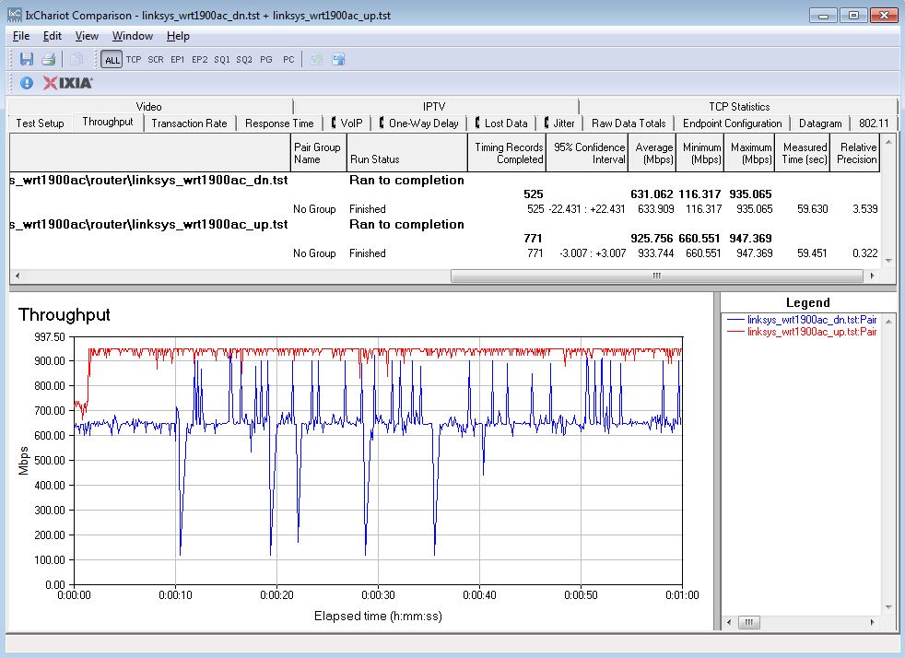This screenshot has height=658, width=905.
Task: Click the Run Status column header
Action: click(407, 153)
